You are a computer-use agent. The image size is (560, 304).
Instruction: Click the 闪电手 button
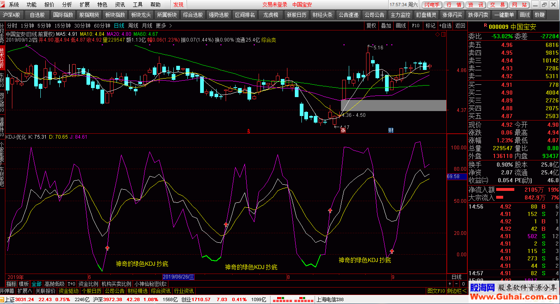pos(432,5)
